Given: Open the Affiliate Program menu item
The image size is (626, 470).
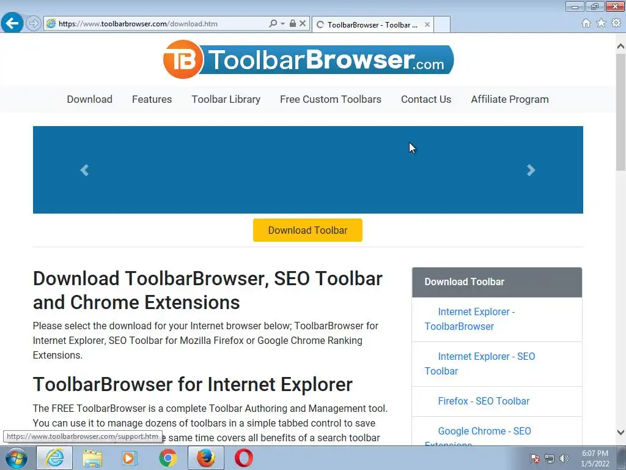Looking at the screenshot, I should pos(510,99).
